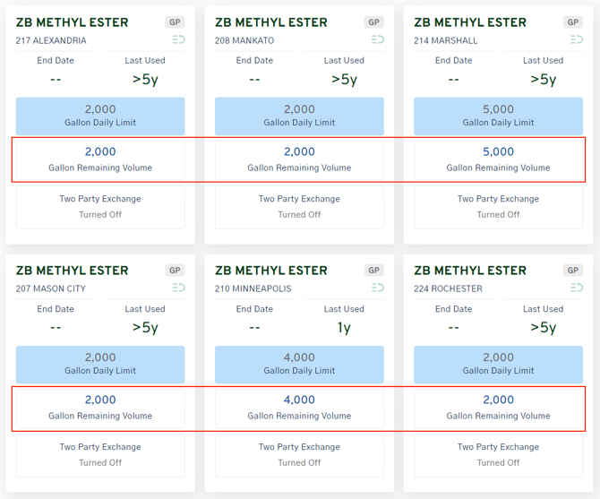The image size is (600, 499).
Task: Toggle Two Party Exchange for 217 Alexandria
Action: tap(100, 207)
